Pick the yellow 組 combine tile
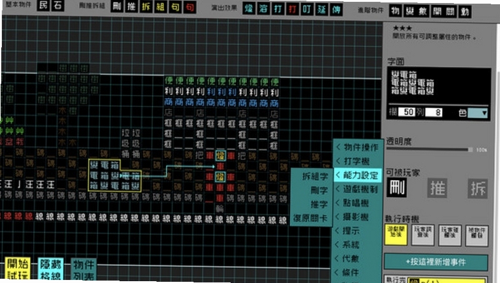This screenshot has height=283, width=500. tap(161, 7)
